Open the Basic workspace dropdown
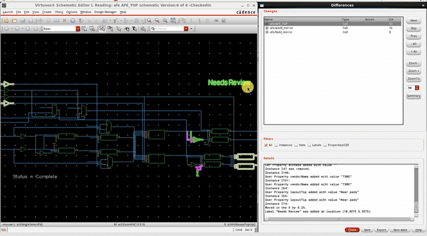This screenshot has width=427, height=236. [x=61, y=28]
